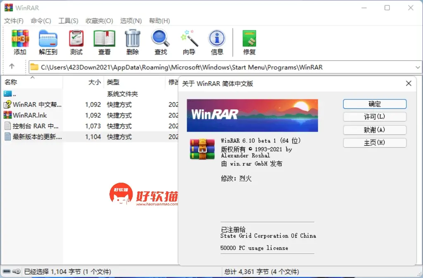Image resolution: width=423 pixels, height=278 pixels.
Task: Open the 命令(C) menu
Action: pyautogui.click(x=41, y=21)
